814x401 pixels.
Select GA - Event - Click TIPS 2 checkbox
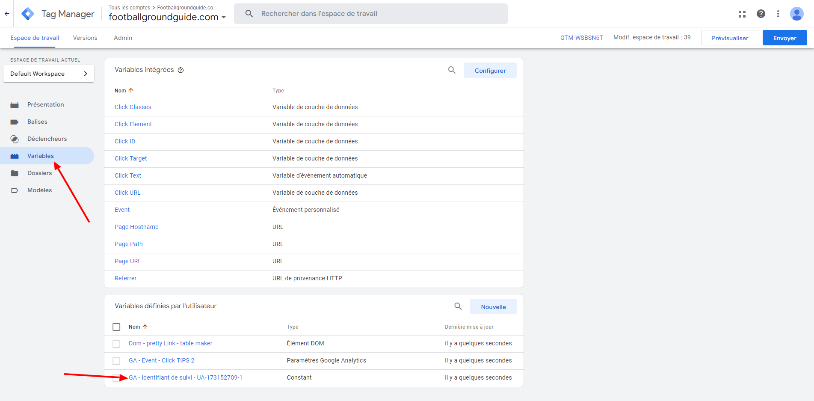[116, 361]
